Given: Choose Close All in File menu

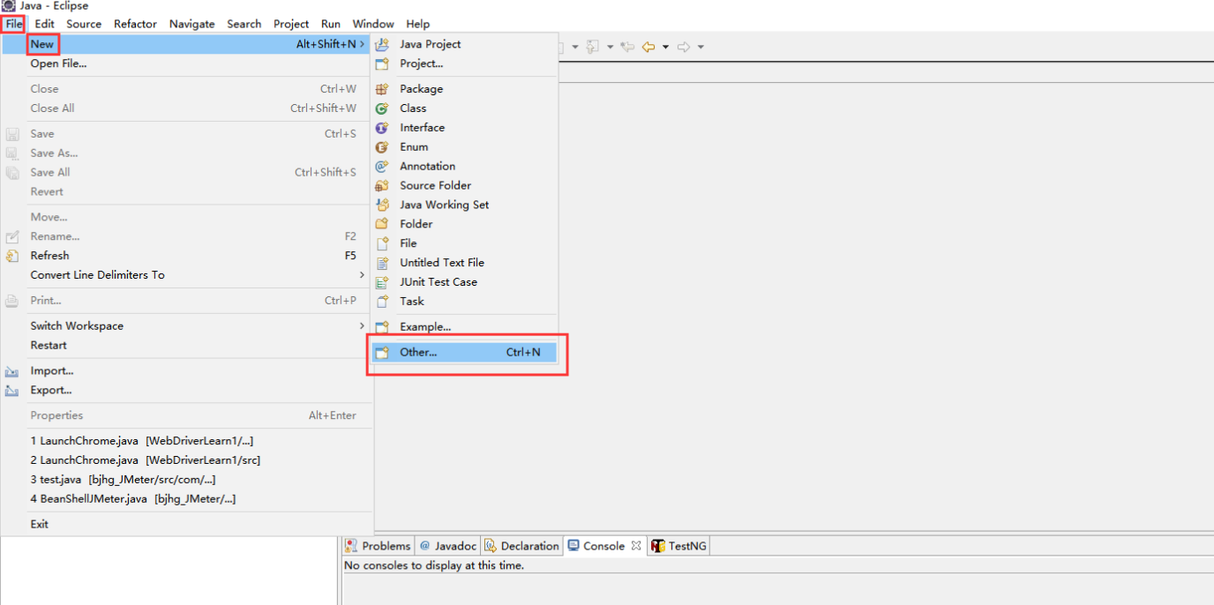Looking at the screenshot, I should [x=185, y=108].
